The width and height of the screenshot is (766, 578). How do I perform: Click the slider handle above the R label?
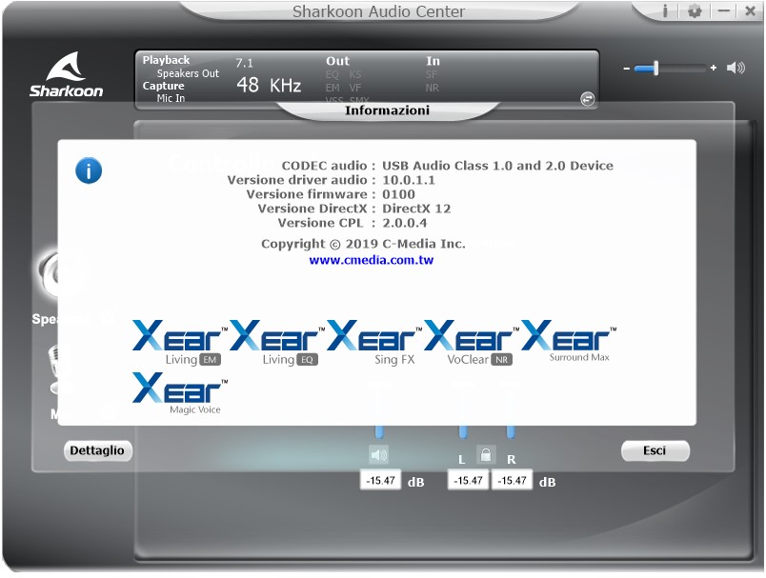[x=511, y=431]
